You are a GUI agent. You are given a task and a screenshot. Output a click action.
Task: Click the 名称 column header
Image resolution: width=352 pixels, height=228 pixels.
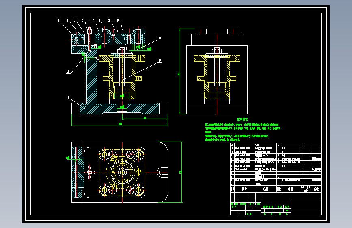tap(266, 189)
